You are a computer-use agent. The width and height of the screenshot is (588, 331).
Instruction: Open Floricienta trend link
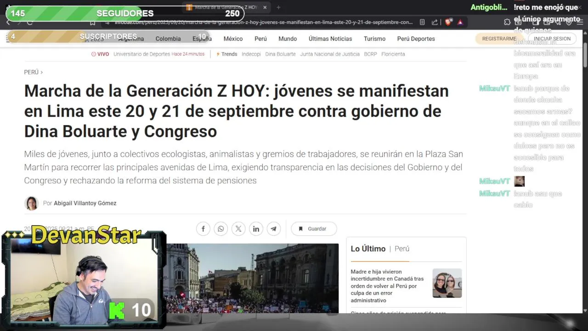393,54
